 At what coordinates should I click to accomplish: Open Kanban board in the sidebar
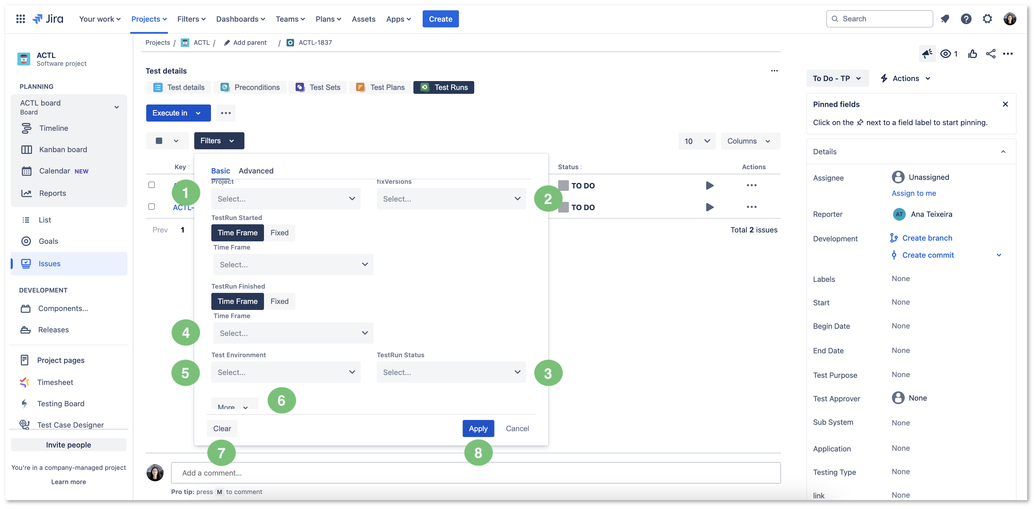[63, 149]
